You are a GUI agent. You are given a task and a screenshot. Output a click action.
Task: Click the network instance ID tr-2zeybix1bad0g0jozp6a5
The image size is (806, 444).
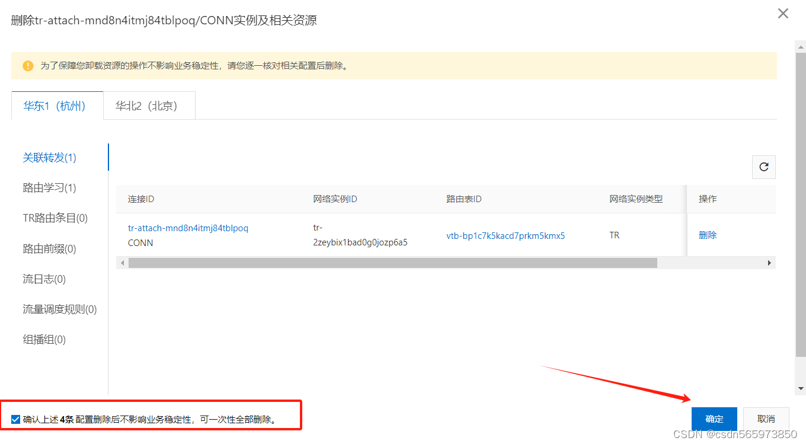click(360, 235)
